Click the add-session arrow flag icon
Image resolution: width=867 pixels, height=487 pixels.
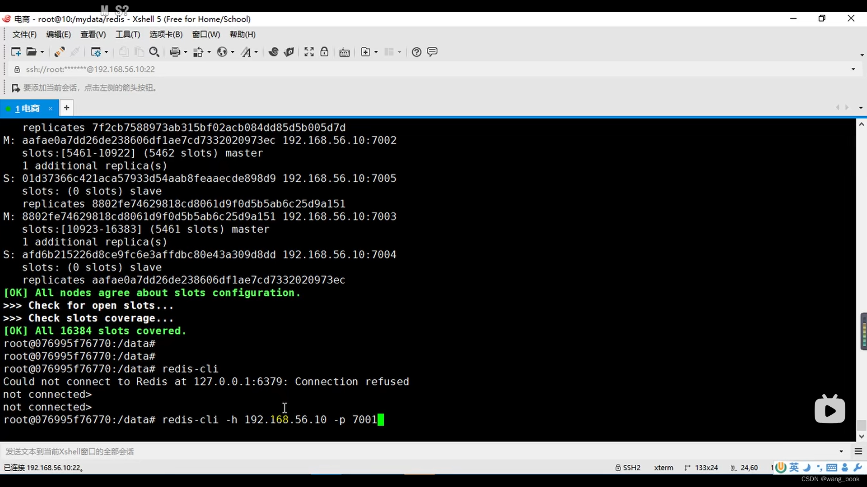tap(16, 88)
